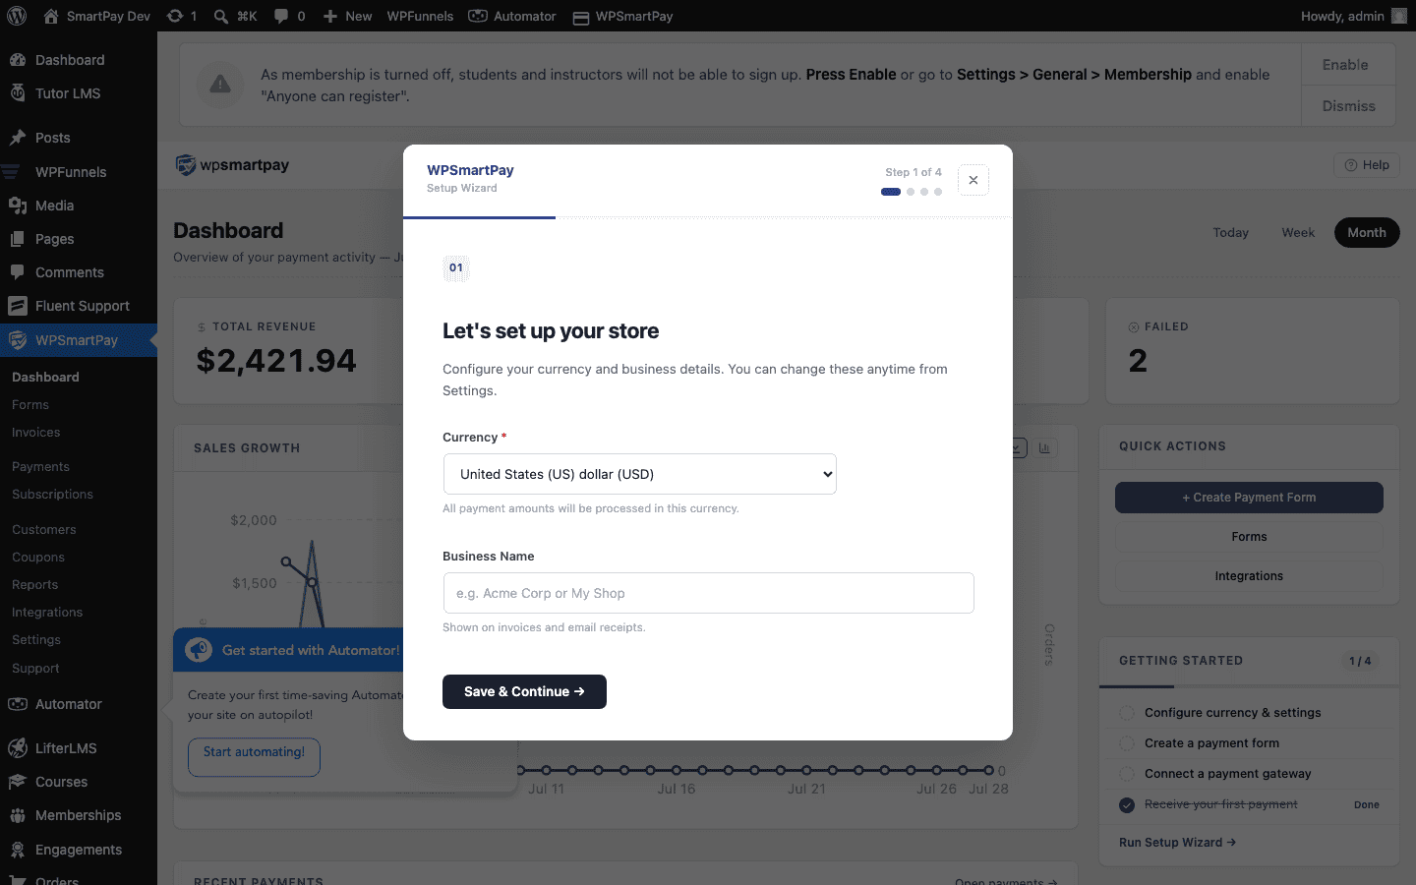Open Coupons submenu item
The height and width of the screenshot is (885, 1416).
38,558
